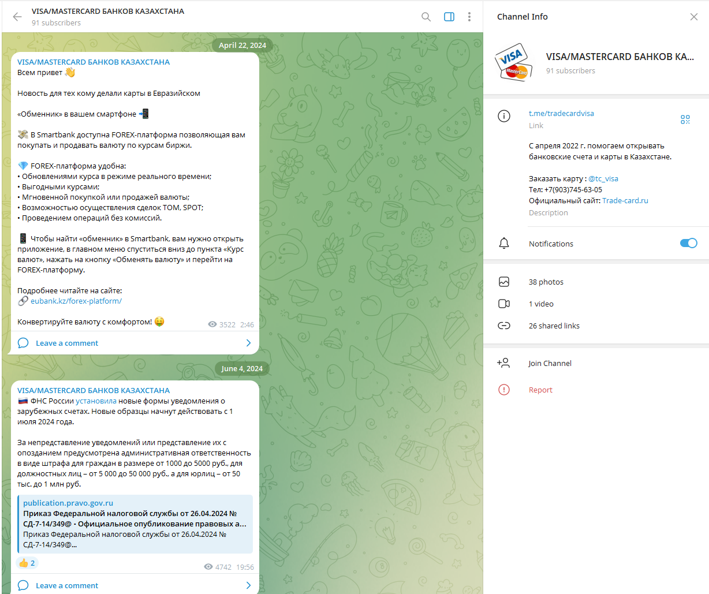
Task: Click Join Channel
Action: pos(550,363)
